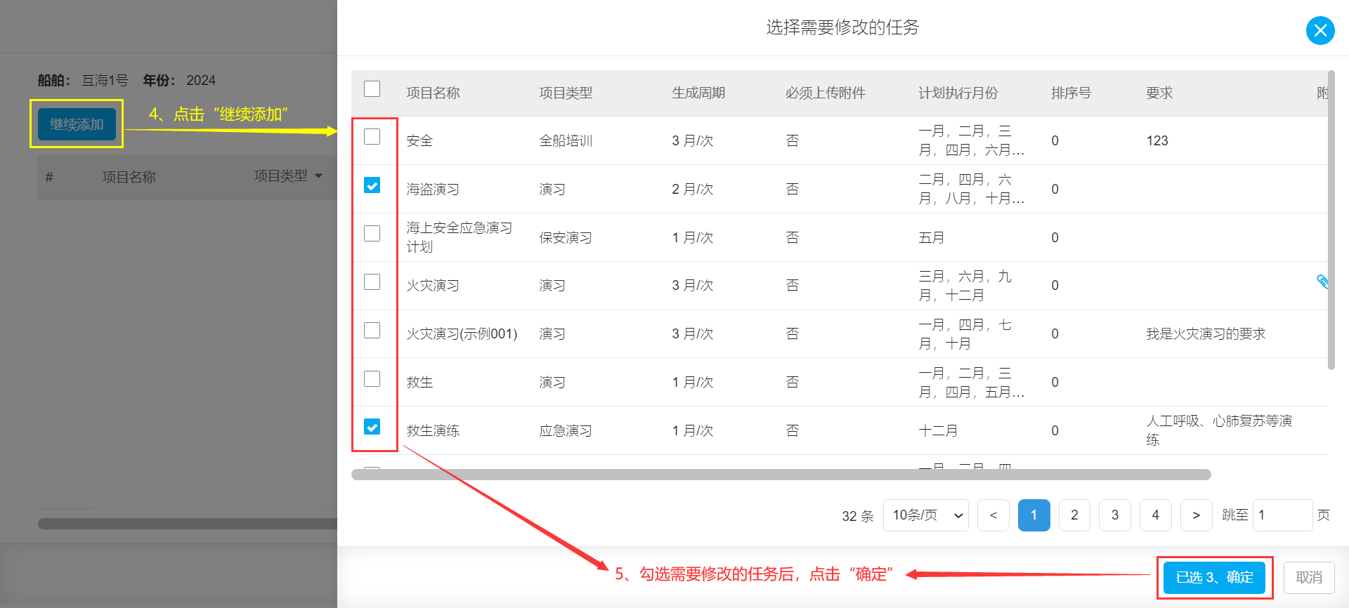This screenshot has width=1349, height=608.
Task: Click the 选择需要修改的任务 dialog title
Action: (842, 27)
